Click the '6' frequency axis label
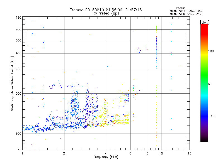 pyautogui.click(x=130, y=153)
